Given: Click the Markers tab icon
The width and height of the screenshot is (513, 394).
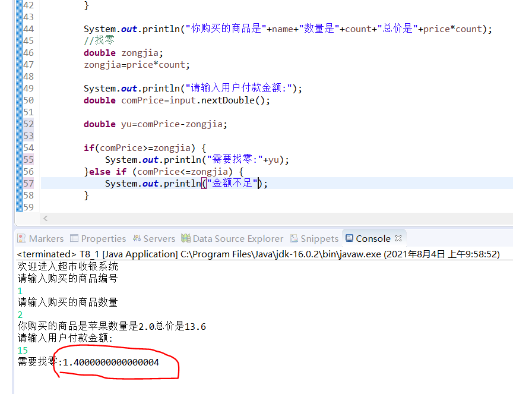Looking at the screenshot, I should pyautogui.click(x=22, y=238).
